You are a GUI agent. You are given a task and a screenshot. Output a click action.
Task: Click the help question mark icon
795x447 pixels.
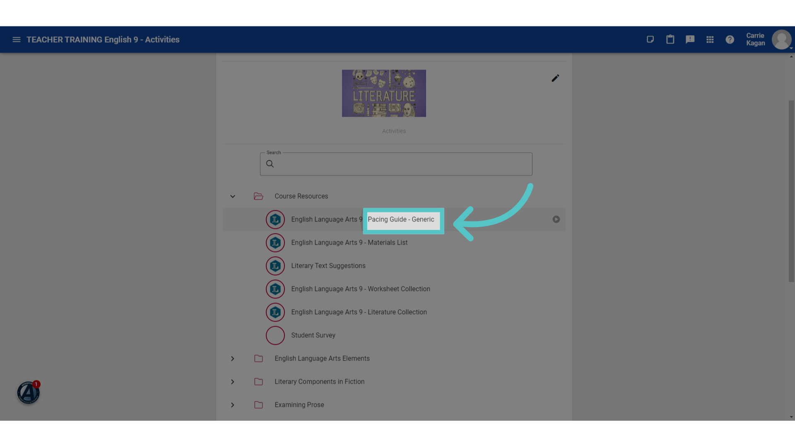(730, 40)
